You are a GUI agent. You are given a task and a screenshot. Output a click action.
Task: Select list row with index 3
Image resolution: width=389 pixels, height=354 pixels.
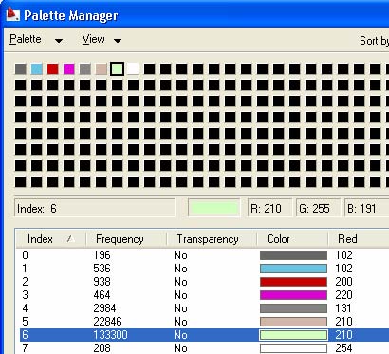(204, 295)
